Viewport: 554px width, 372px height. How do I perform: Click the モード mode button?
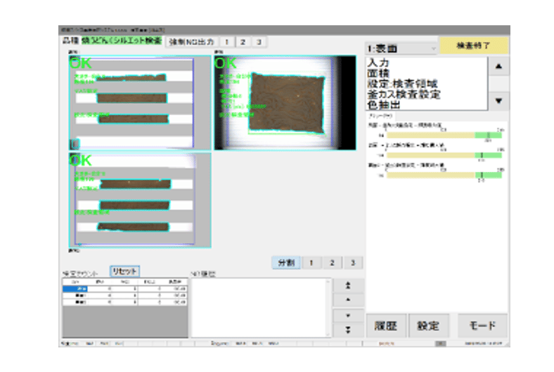[x=482, y=326]
